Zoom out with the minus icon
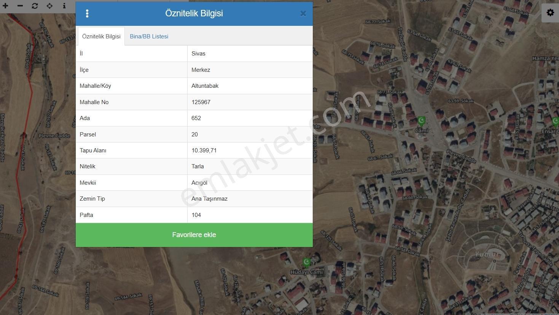Screen dimensions: 559x315 click(x=20, y=6)
